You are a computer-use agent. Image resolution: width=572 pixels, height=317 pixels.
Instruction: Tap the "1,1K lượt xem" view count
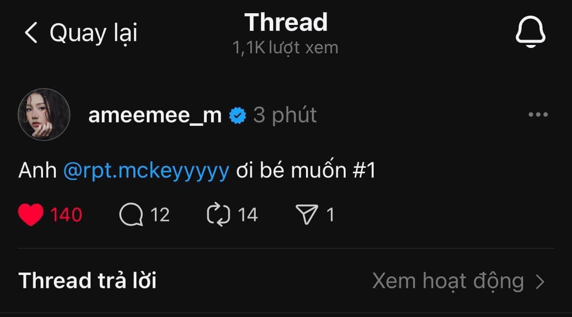click(286, 48)
